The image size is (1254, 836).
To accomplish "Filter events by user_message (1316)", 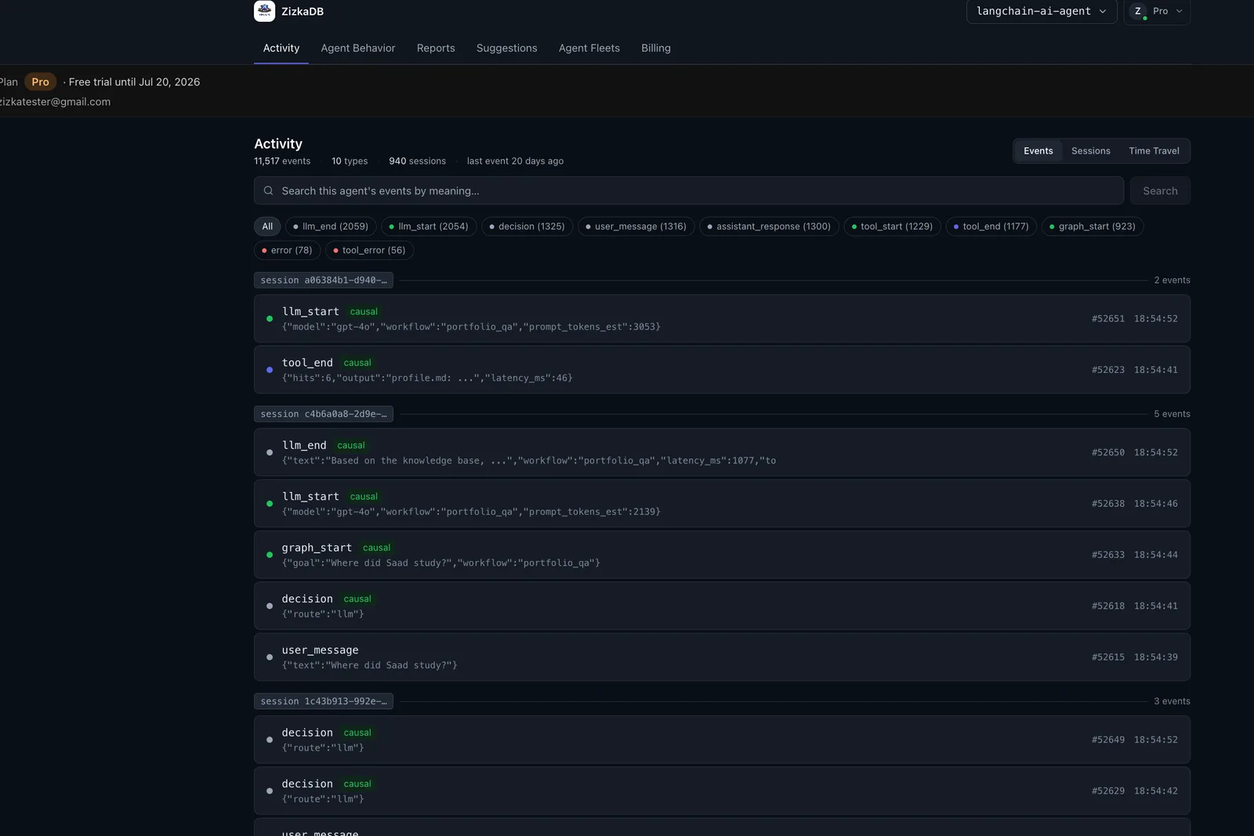I will pyautogui.click(x=636, y=226).
